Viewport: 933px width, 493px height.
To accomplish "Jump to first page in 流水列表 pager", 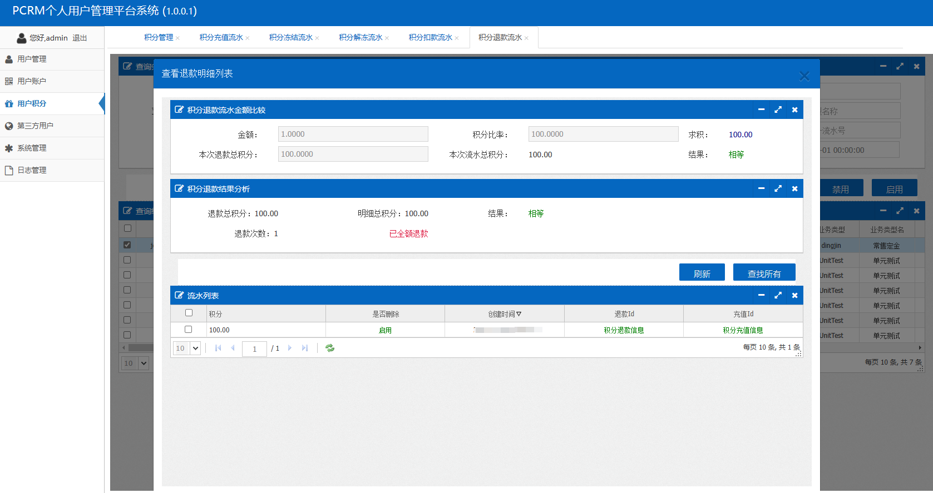I will pos(218,348).
